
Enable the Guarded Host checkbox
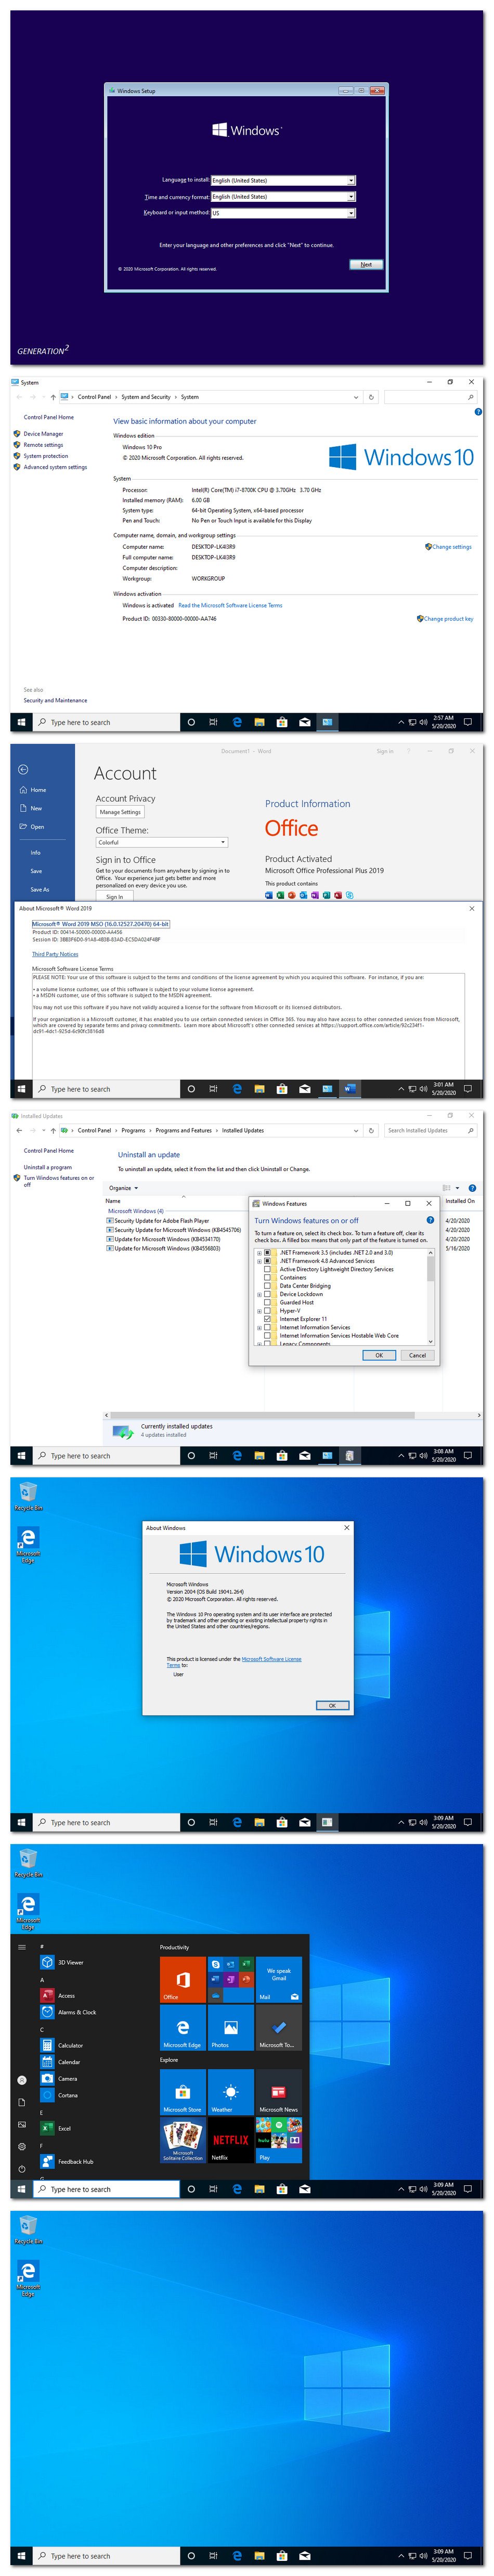tap(267, 1302)
